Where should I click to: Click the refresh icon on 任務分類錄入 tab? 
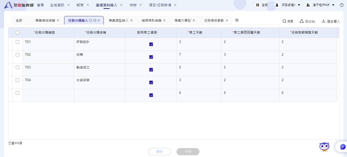91,20
